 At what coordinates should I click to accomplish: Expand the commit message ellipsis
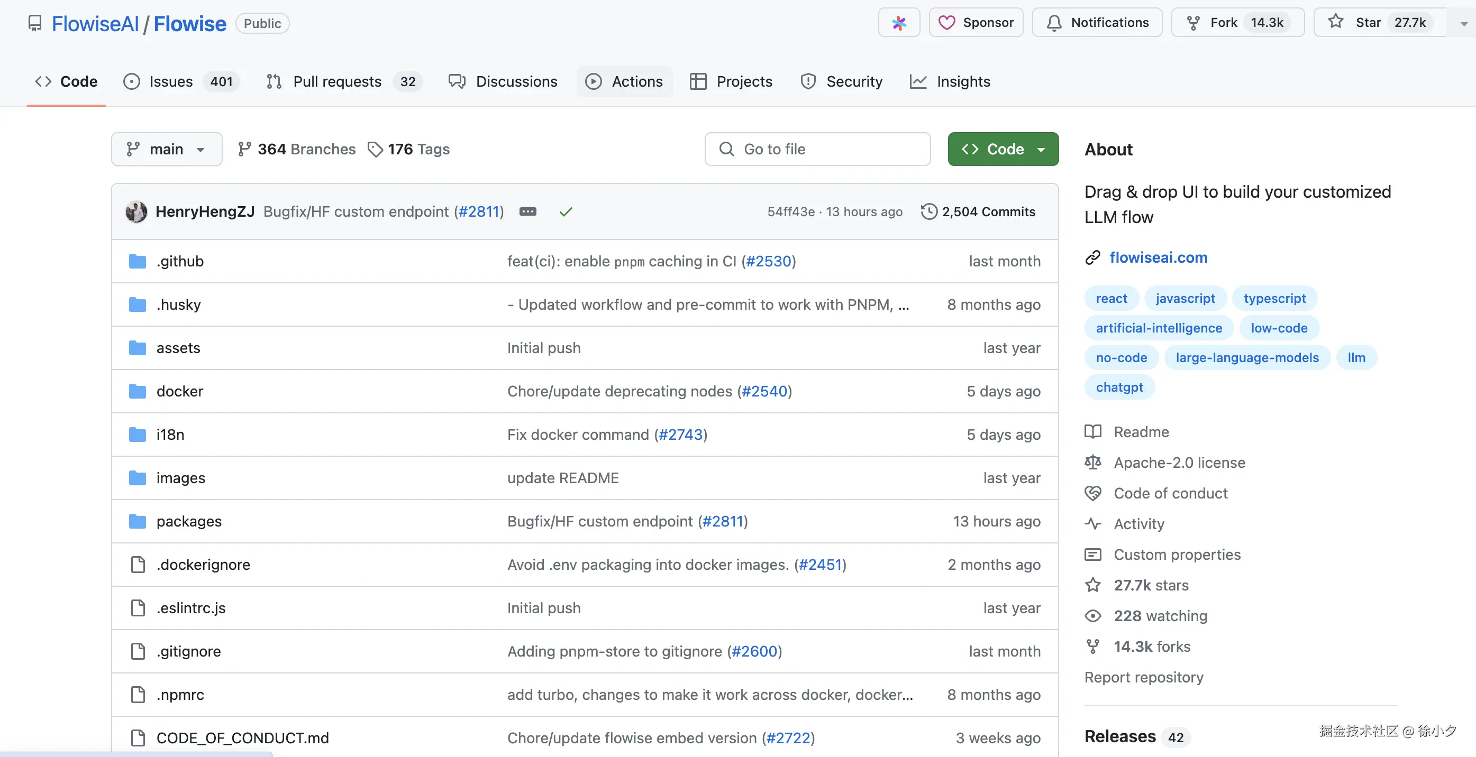(x=528, y=212)
